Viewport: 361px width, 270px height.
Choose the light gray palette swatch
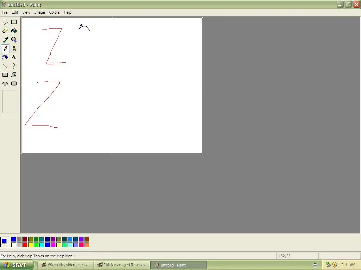tap(19, 245)
